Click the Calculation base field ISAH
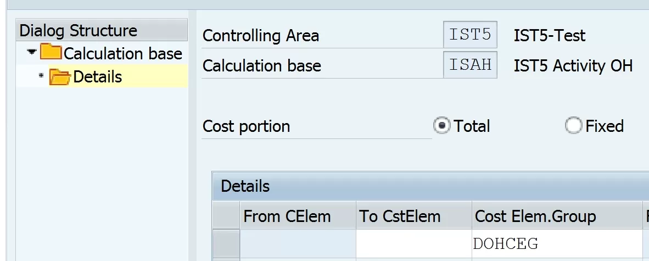 pos(470,65)
